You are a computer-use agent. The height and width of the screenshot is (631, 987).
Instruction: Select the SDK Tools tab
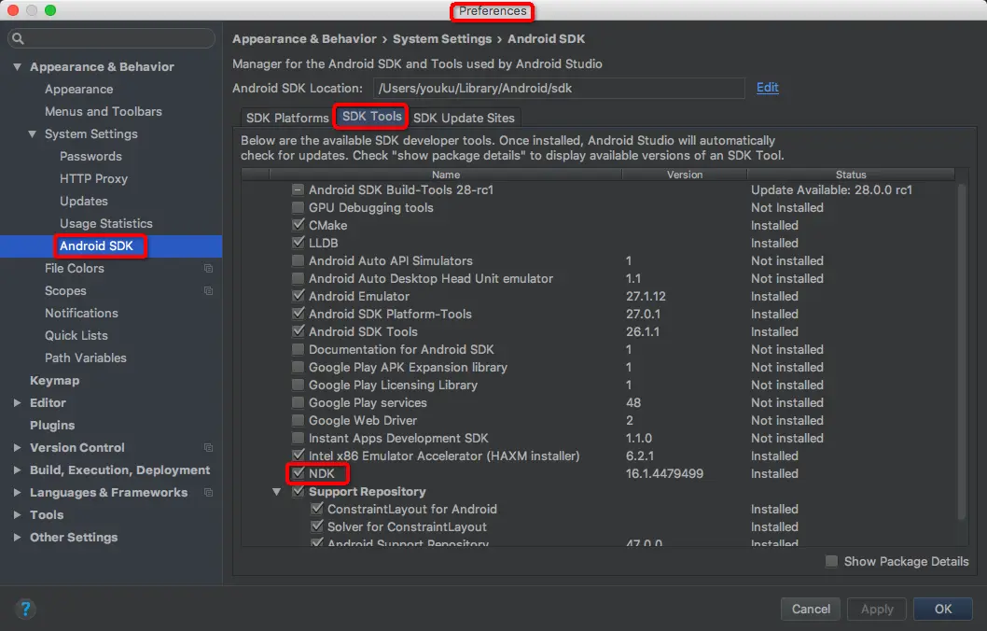(x=371, y=117)
